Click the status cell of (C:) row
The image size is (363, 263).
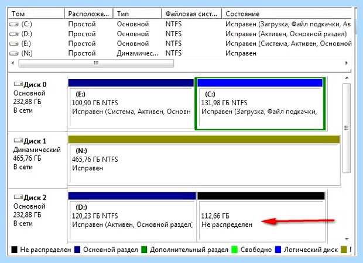pyautogui.click(x=288, y=24)
